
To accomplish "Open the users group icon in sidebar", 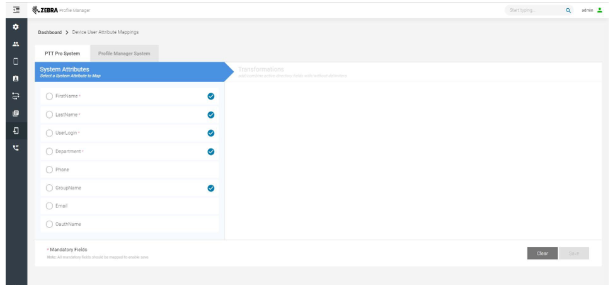I will 16,45.
